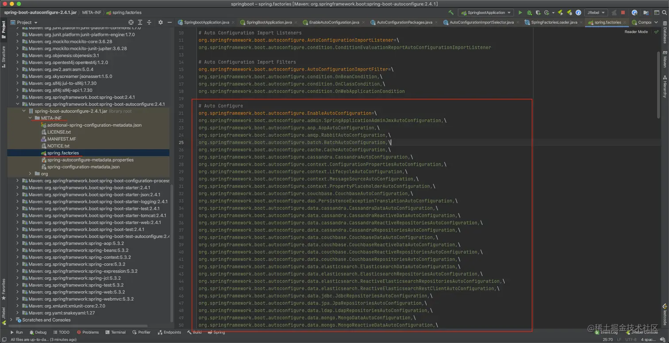Screen dimensions: 669x343
Task: Expand Maven: spring-boot-starter-web:2.4.1 node
Action: point(18,222)
